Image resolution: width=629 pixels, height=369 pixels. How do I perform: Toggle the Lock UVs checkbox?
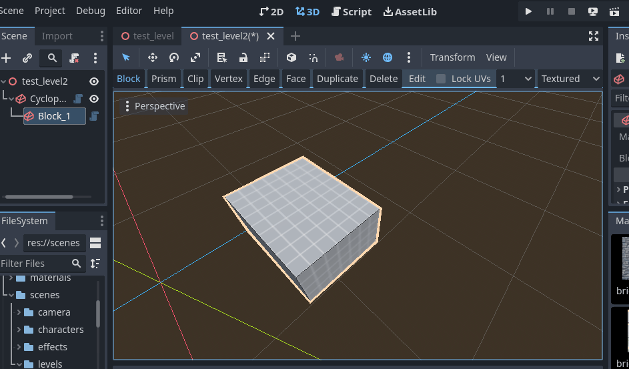coord(441,79)
